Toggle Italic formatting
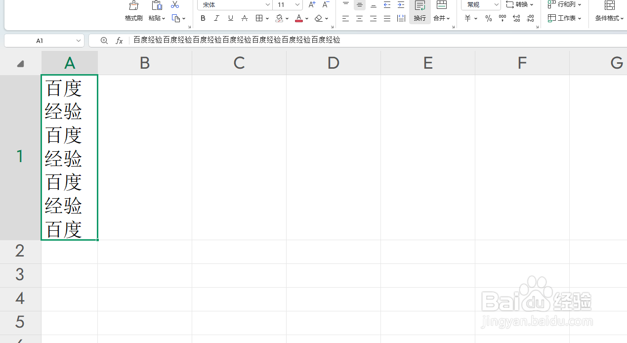 pos(216,18)
